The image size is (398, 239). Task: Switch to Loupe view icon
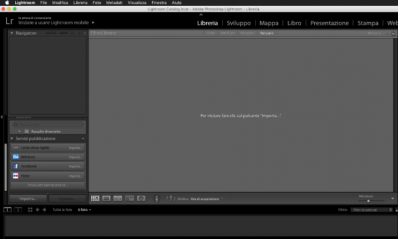click(x=107, y=199)
